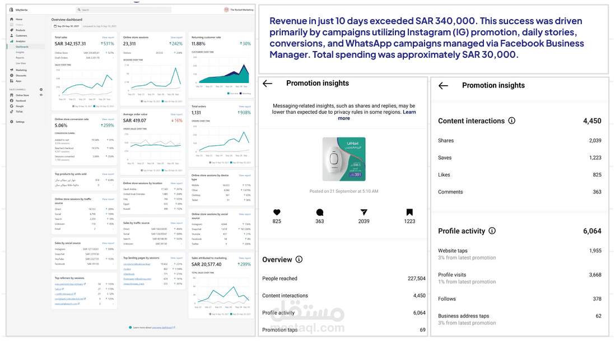View report for Sessions by device type
615x341 pixels.
pyautogui.click(x=245, y=175)
